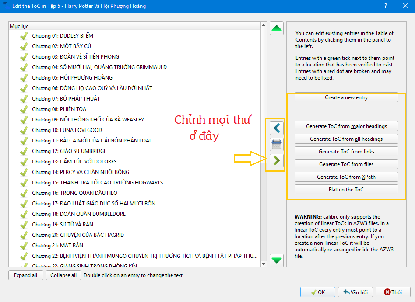Collapse all ToC entries
This screenshot has width=415, height=302.
click(63, 275)
